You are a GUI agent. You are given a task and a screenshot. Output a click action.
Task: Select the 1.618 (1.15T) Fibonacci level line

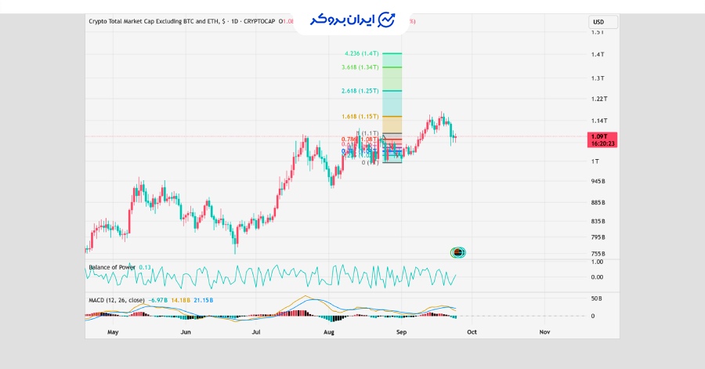pyautogui.click(x=392, y=117)
